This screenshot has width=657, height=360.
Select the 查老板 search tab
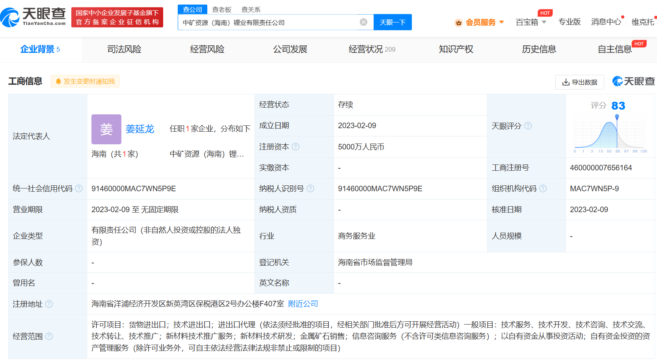[222, 9]
